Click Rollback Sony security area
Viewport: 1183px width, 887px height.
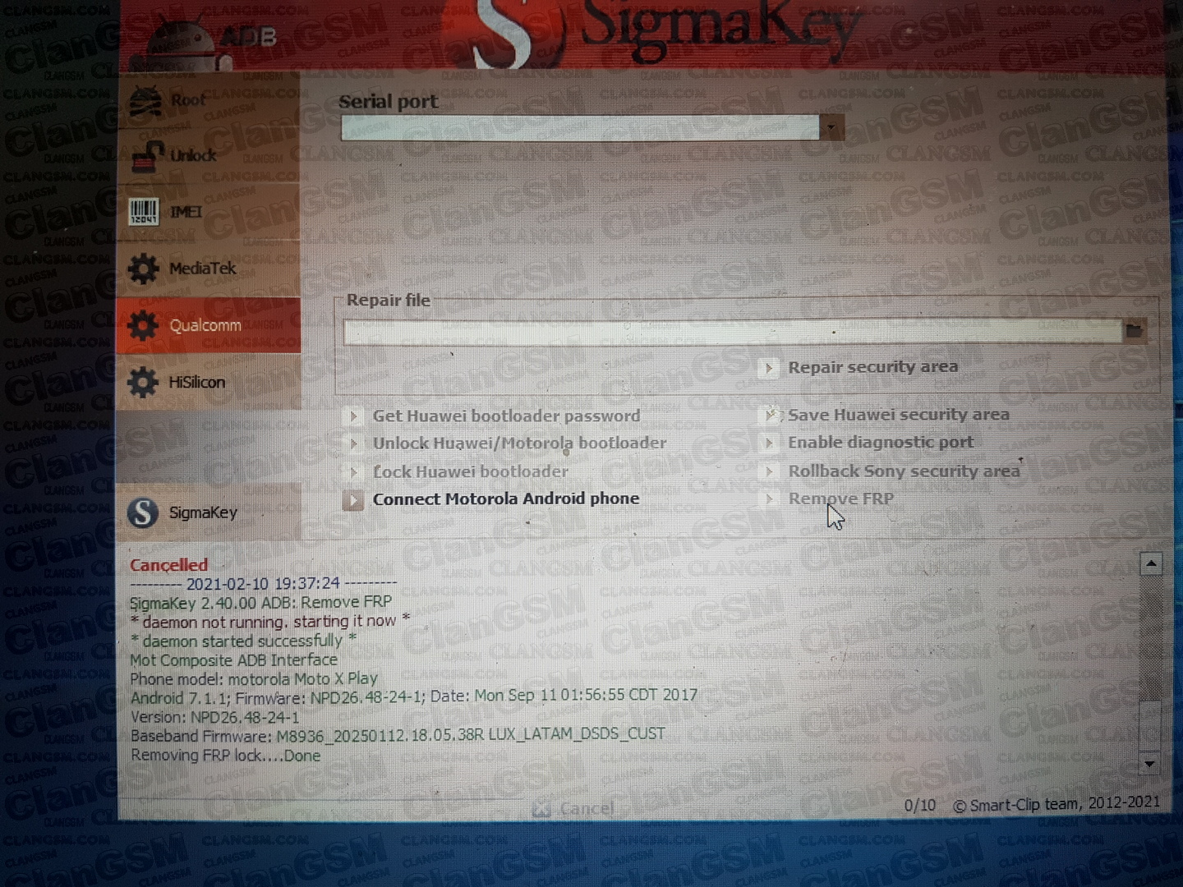904,471
